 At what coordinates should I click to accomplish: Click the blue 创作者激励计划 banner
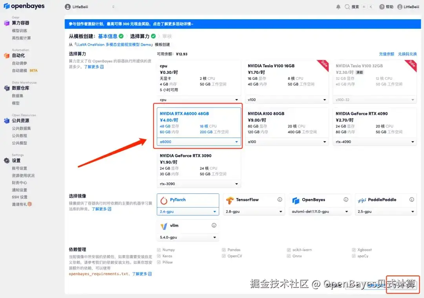[243, 24]
